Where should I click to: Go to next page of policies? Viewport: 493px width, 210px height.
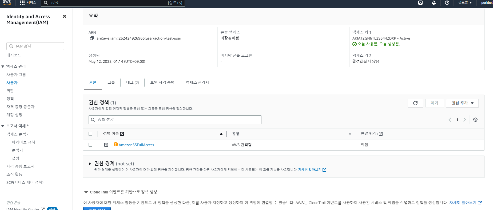tap(464, 120)
